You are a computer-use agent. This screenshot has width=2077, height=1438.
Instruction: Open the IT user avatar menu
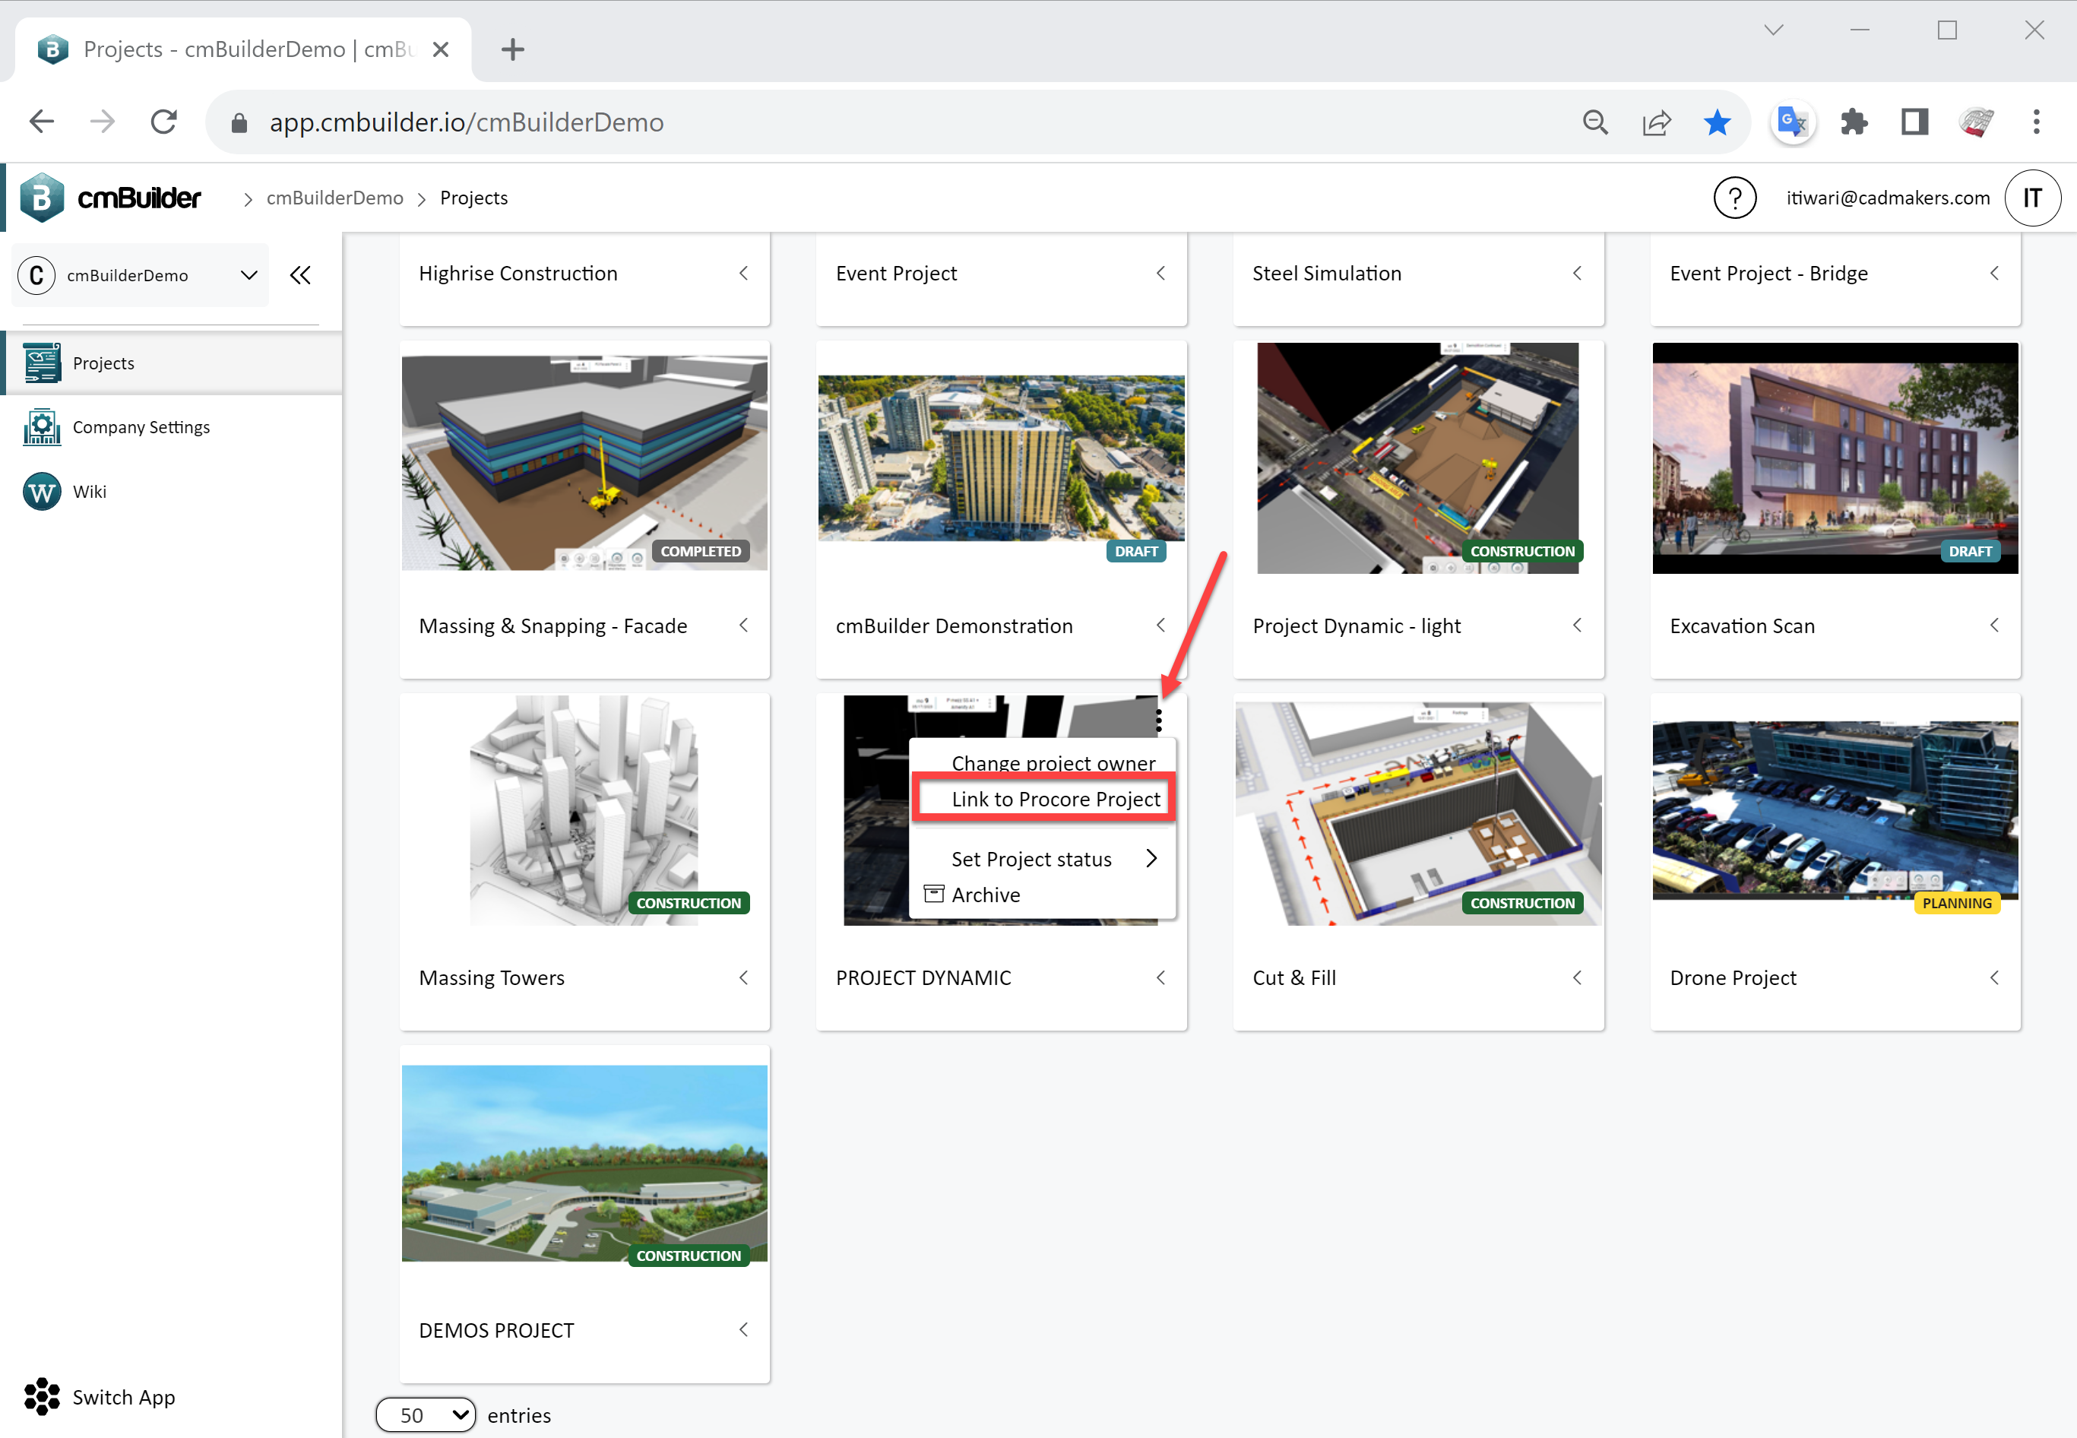click(x=2032, y=198)
